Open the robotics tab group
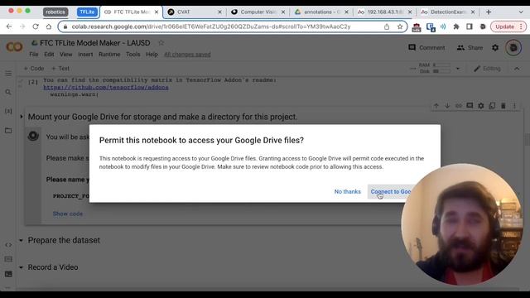Screen dimensions: 530x298 55,12
